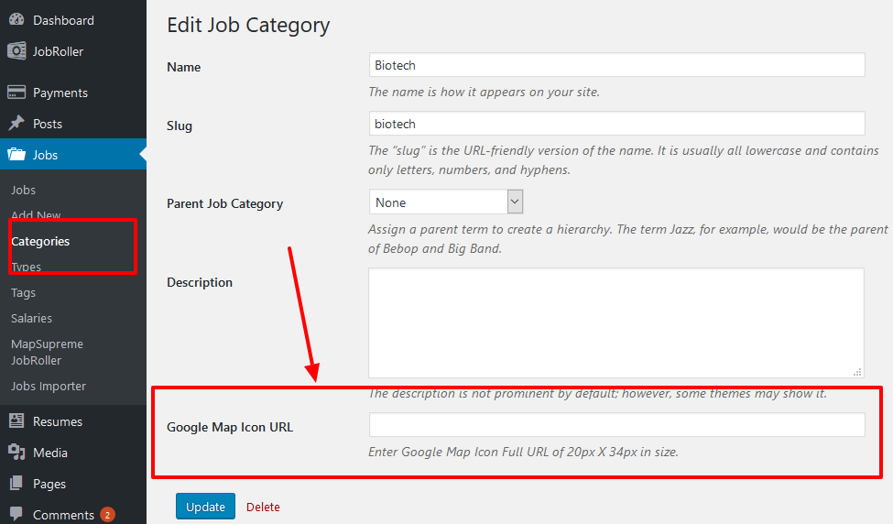893x524 pixels.
Task: Open the Salaries submenu item
Action: click(31, 319)
